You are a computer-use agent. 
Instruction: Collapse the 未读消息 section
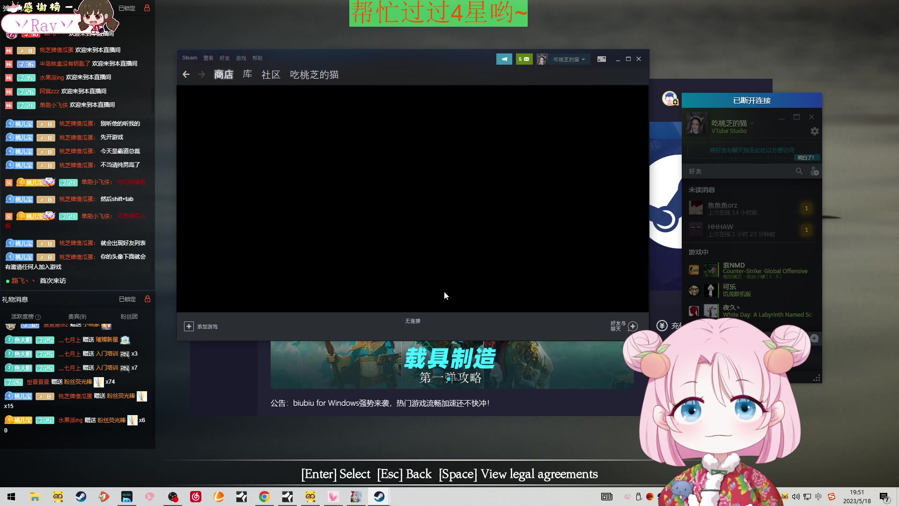(701, 190)
